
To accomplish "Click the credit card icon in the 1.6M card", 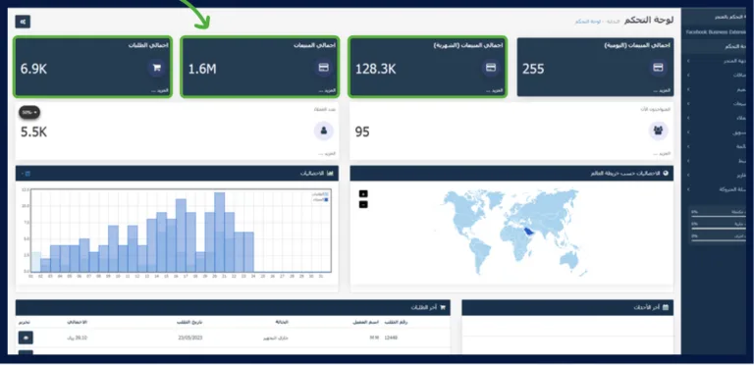I will click(x=324, y=68).
